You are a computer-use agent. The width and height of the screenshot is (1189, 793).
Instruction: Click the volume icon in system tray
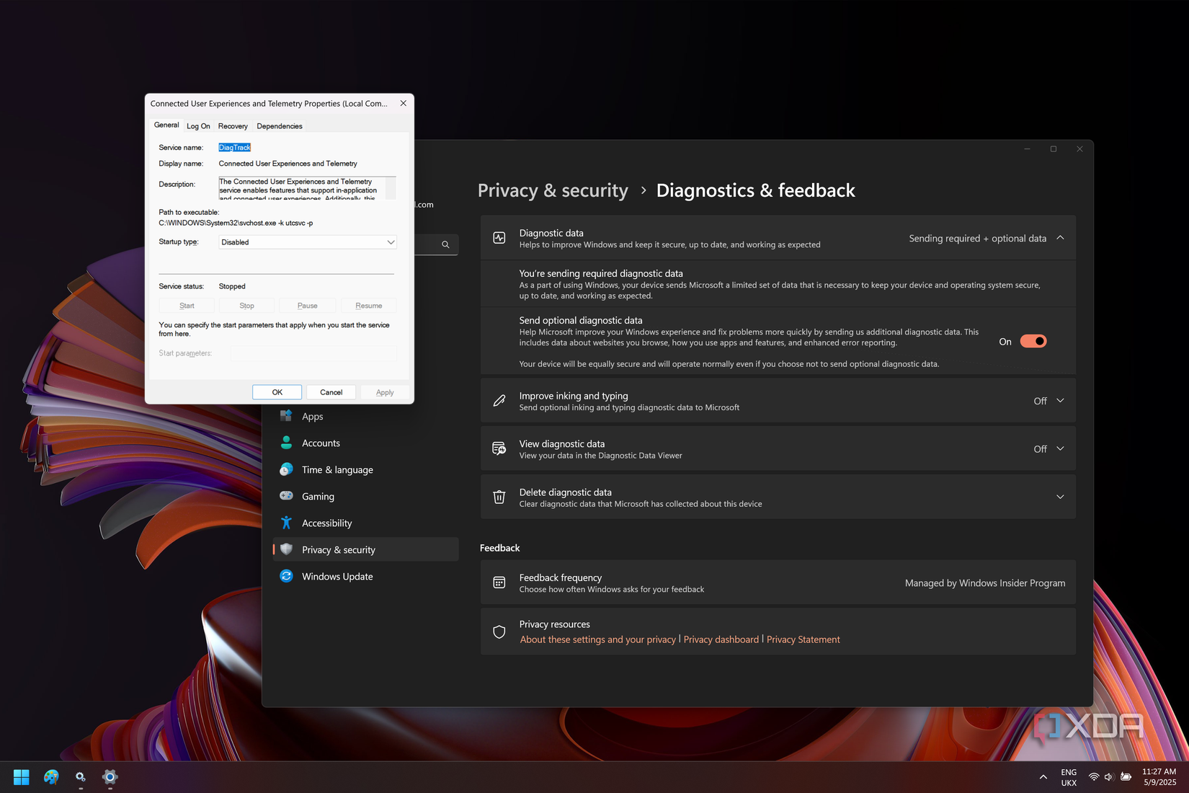click(x=1108, y=777)
